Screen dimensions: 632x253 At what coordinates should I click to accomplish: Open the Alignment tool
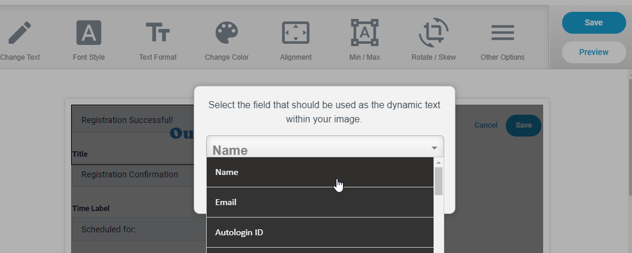click(x=296, y=40)
